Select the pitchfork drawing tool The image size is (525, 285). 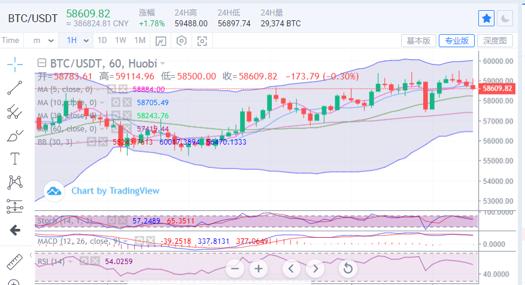point(15,112)
